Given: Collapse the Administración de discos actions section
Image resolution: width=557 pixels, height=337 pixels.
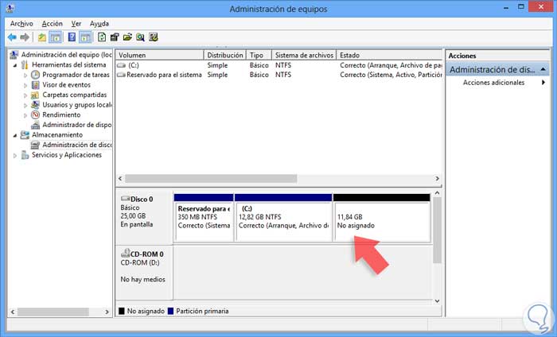Looking at the screenshot, I should pos(543,69).
